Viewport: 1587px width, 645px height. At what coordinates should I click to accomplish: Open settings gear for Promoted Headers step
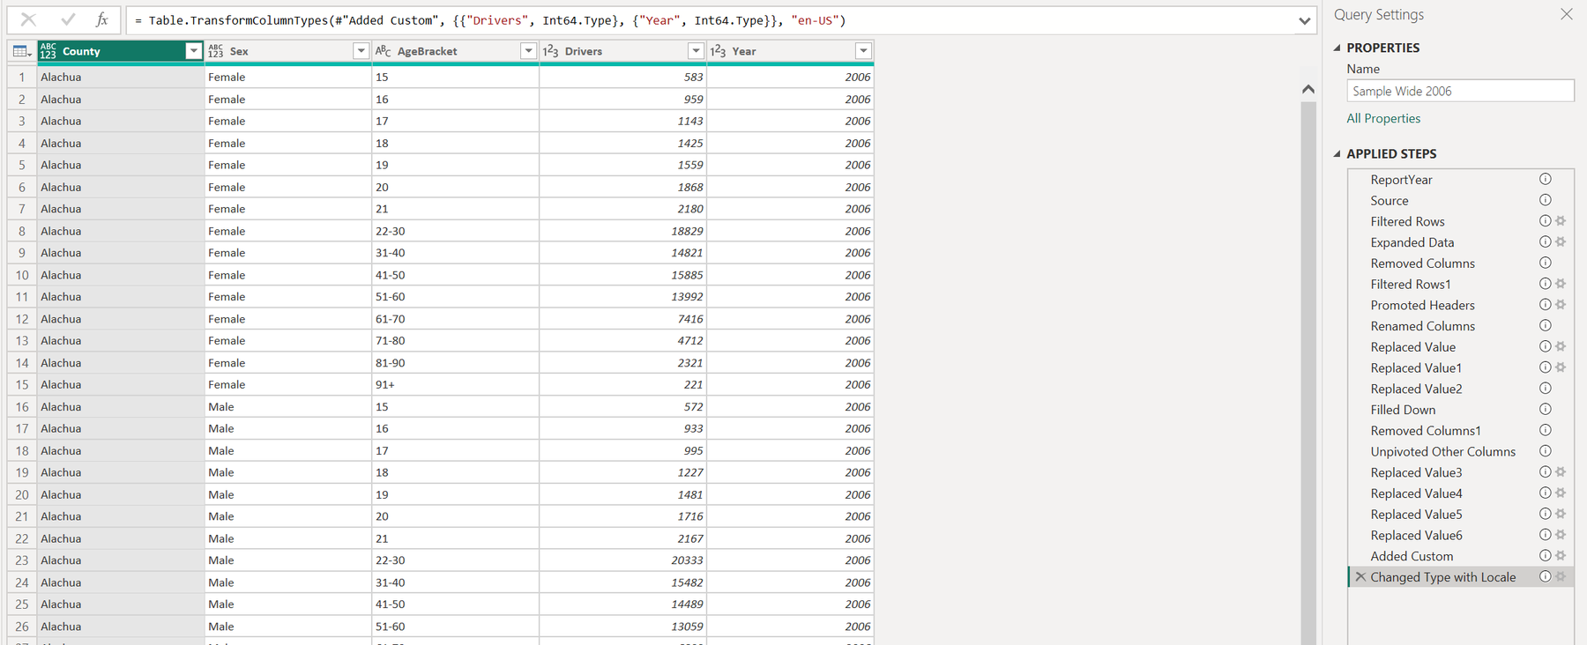click(x=1561, y=305)
